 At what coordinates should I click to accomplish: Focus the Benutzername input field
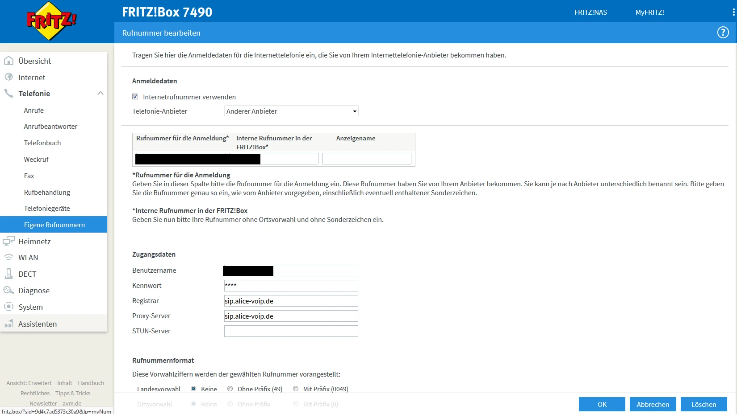coord(291,271)
